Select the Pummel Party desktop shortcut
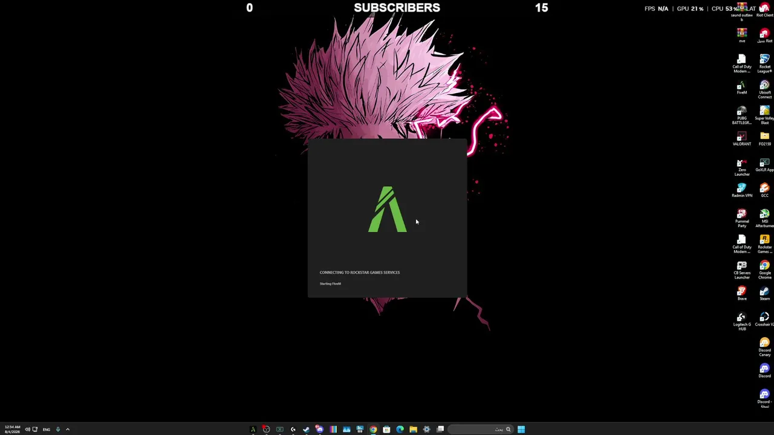This screenshot has height=435, width=774. 742,219
